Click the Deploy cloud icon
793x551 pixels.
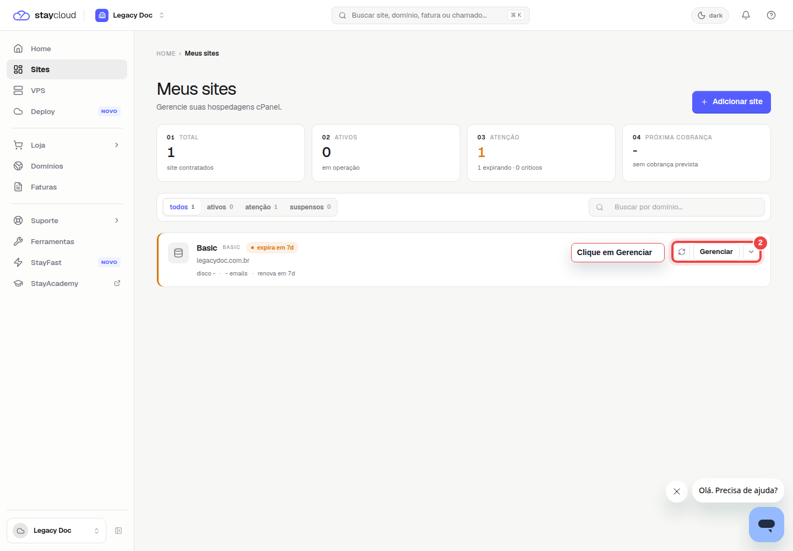point(18,111)
